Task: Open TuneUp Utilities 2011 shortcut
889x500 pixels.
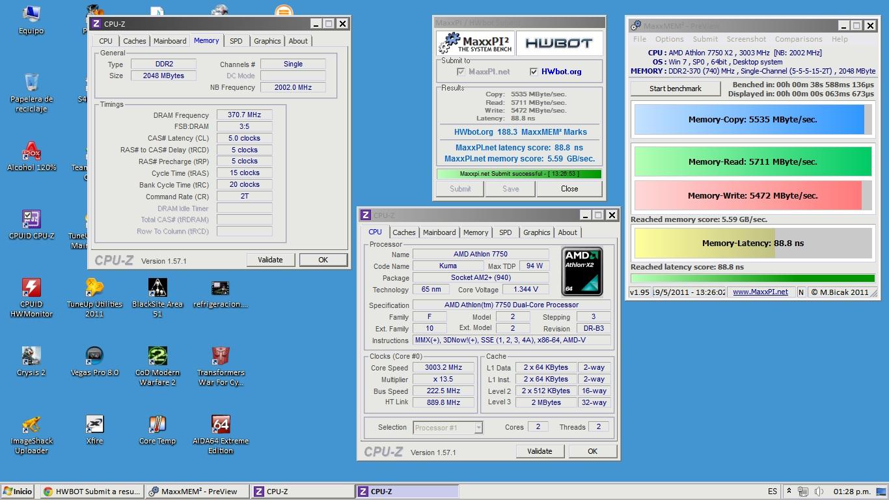Action: pyautogui.click(x=94, y=298)
